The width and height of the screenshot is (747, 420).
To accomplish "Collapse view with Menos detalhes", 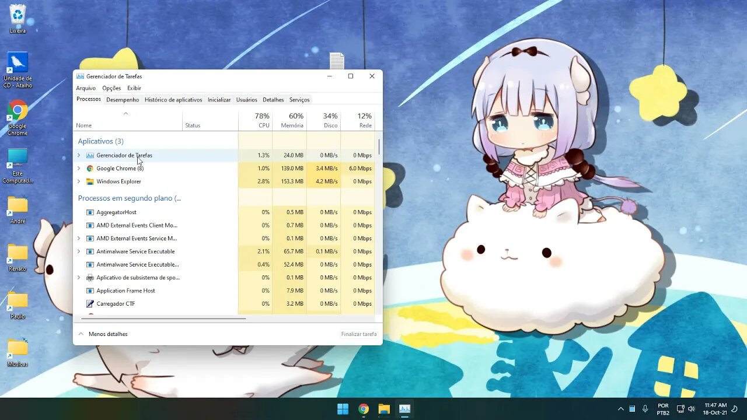I will pyautogui.click(x=103, y=334).
